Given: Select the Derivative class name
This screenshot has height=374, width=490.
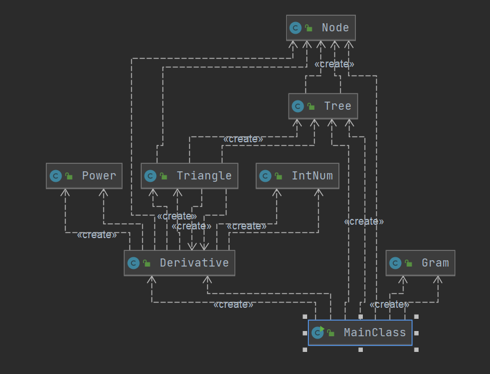Looking at the screenshot, I should pos(194,262).
